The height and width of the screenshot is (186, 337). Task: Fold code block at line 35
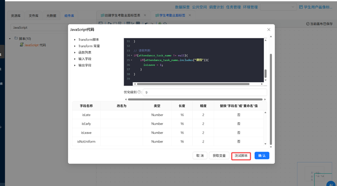point(131,60)
